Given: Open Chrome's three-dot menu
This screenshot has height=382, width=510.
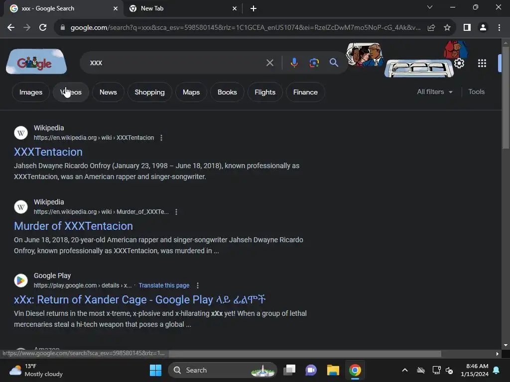Looking at the screenshot, I should point(499,28).
